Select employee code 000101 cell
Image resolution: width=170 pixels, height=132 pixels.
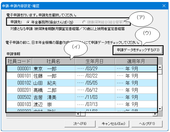pyautogui.click(x=19, y=76)
